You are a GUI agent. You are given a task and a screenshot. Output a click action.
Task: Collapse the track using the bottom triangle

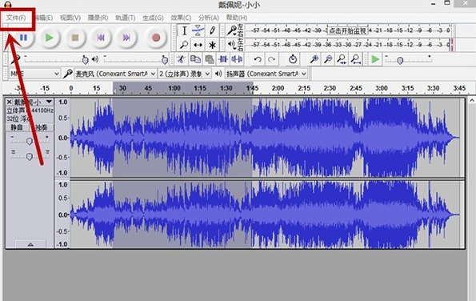point(30,244)
